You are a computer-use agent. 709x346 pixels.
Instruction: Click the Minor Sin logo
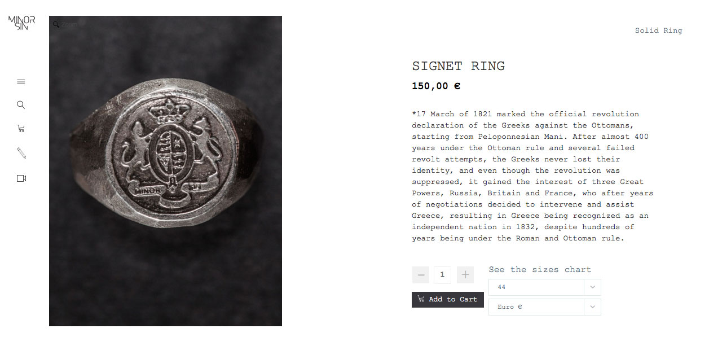21,23
